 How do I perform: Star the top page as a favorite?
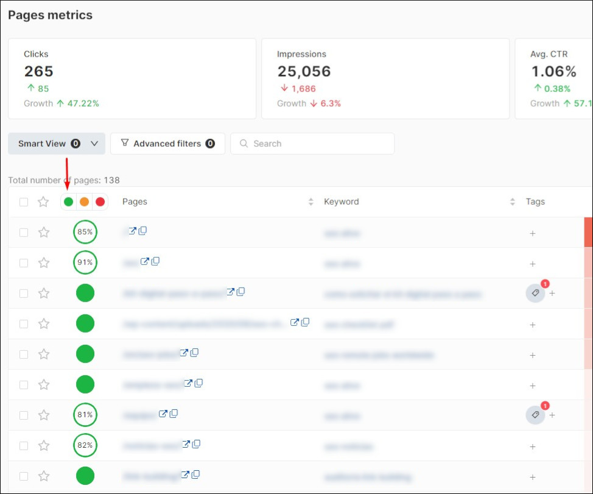(43, 232)
